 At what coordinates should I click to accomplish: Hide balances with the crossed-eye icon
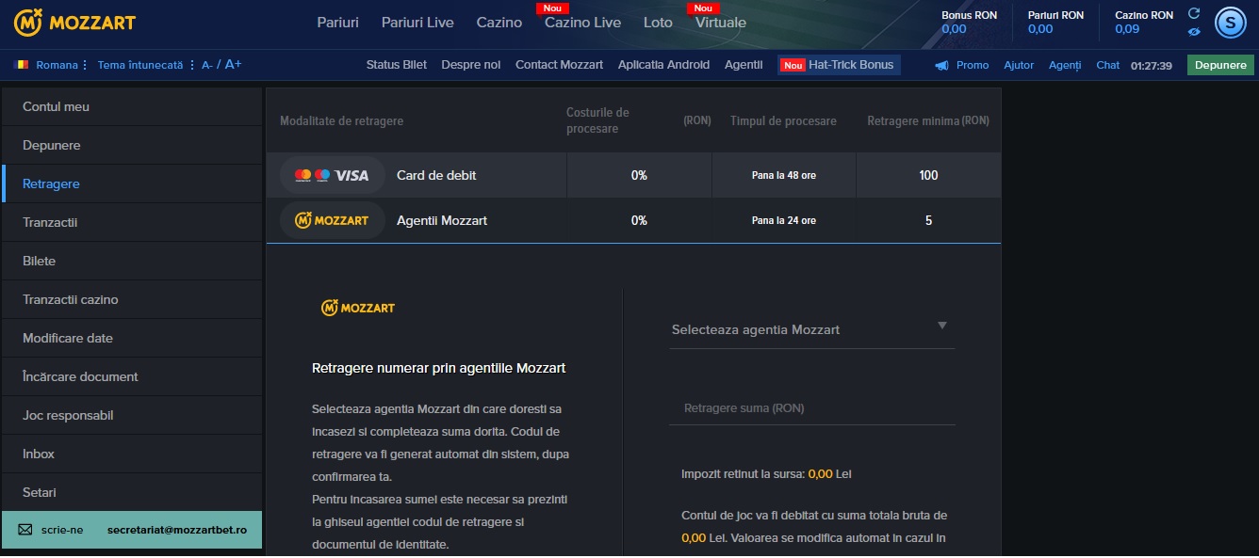click(1194, 31)
